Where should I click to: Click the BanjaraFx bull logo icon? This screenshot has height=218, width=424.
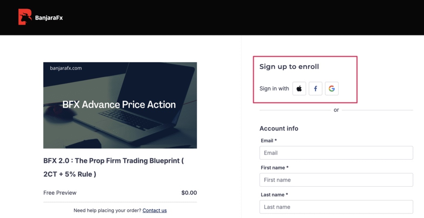click(x=25, y=17)
